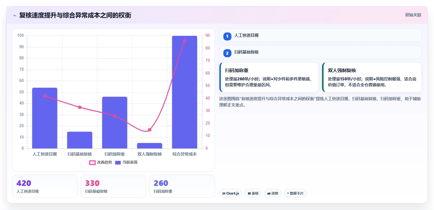Click right axis value 90

[x=207, y=36]
